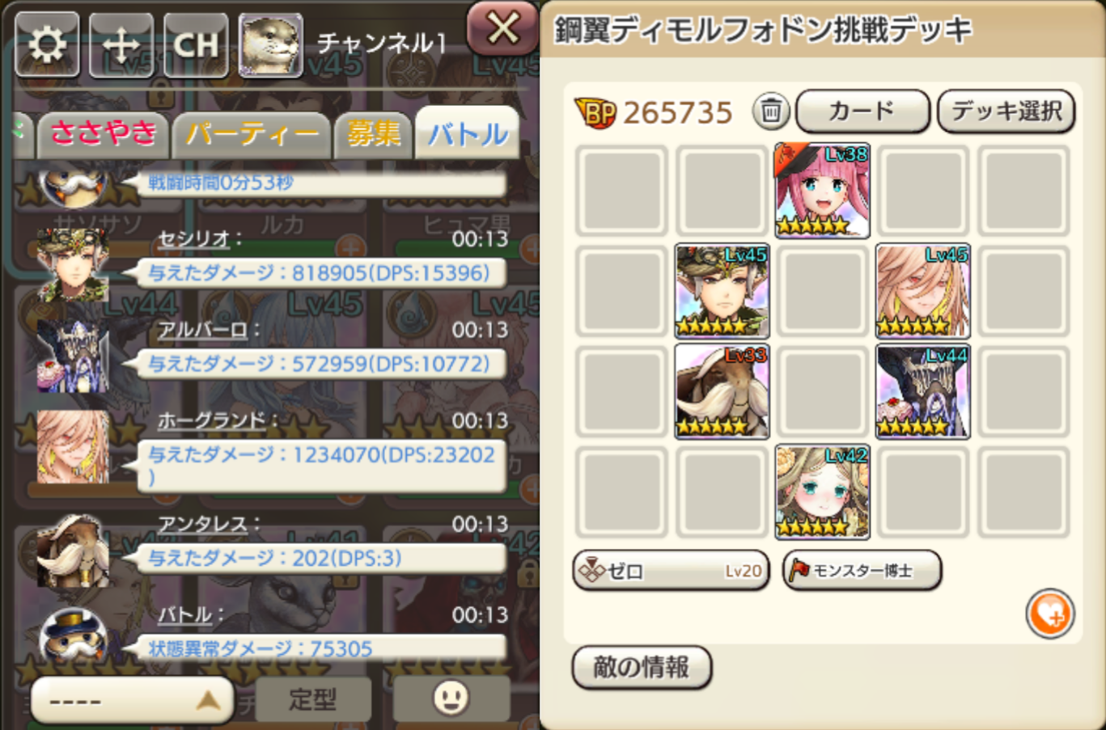Open the モンスター博士 title selector
This screenshot has width=1106, height=730.
click(862, 571)
